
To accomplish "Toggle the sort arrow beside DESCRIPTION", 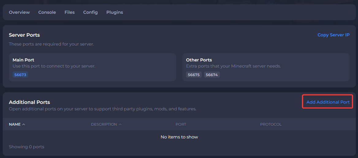I will click(120, 124).
